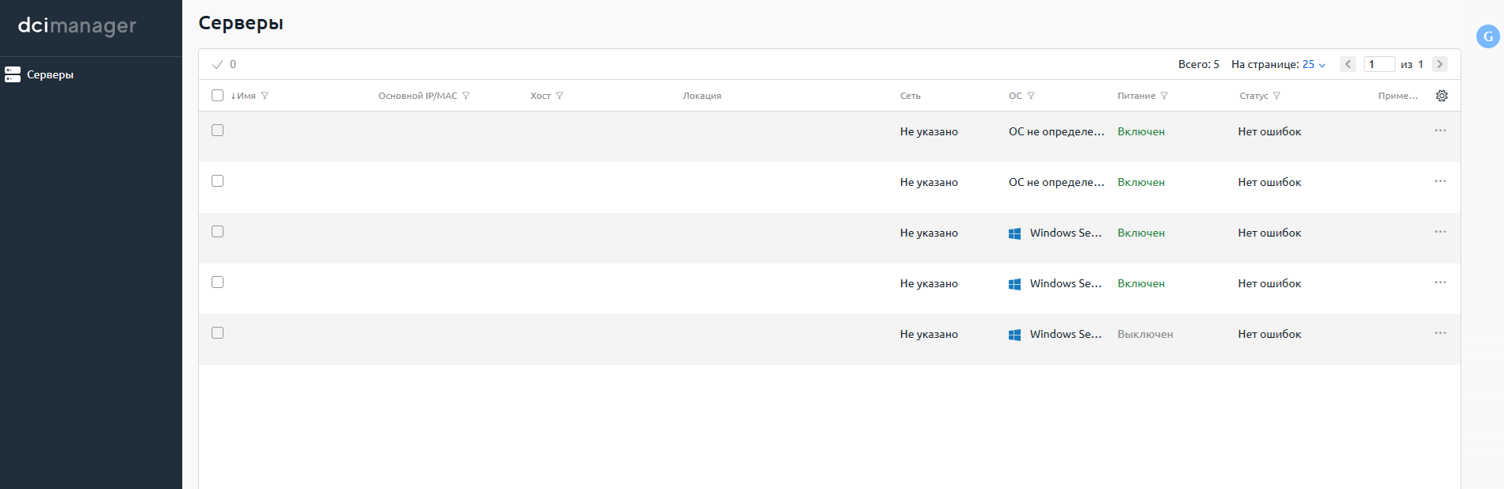The height and width of the screenshot is (489, 1504).
Task: Open the G user avatar menu
Action: pyautogui.click(x=1487, y=36)
